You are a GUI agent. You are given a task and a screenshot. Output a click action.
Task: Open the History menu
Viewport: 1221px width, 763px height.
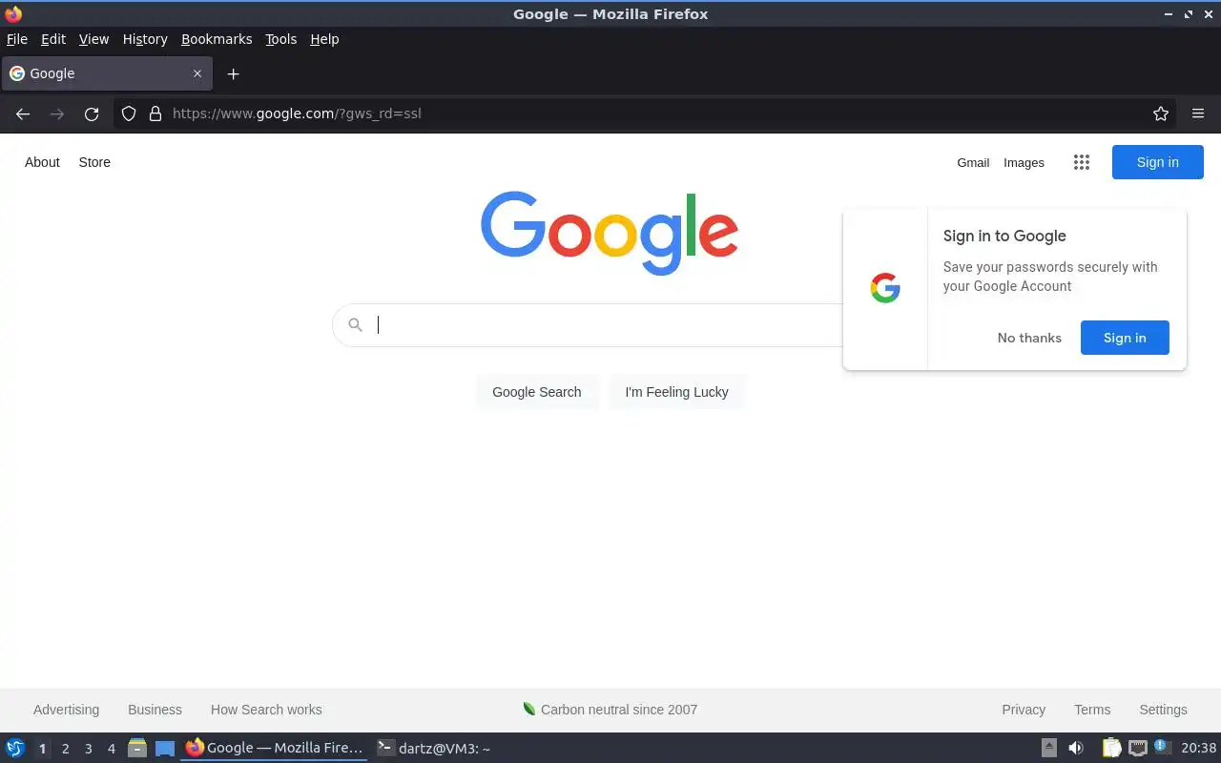[x=145, y=39]
